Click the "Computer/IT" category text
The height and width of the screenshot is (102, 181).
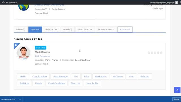(41, 9)
